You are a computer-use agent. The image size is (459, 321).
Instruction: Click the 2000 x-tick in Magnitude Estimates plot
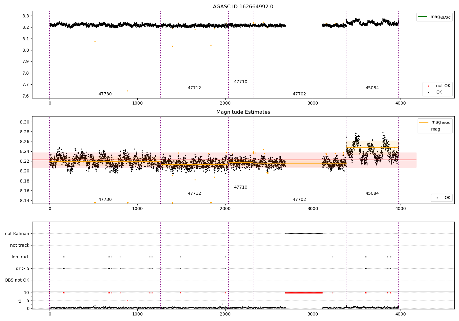225,209
